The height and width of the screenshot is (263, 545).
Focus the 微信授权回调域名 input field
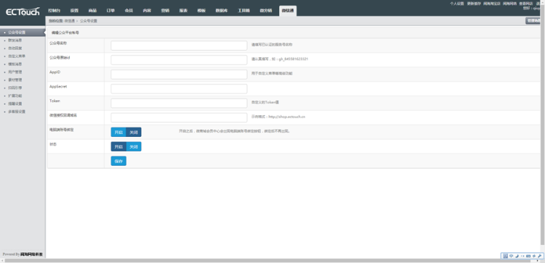click(x=179, y=117)
